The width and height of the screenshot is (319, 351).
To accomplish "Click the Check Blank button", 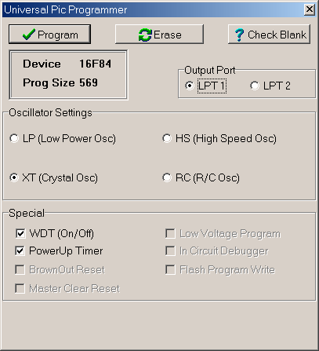I will (269, 34).
